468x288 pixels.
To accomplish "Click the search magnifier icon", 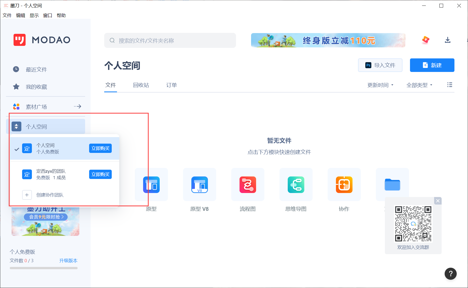I will tap(112, 40).
